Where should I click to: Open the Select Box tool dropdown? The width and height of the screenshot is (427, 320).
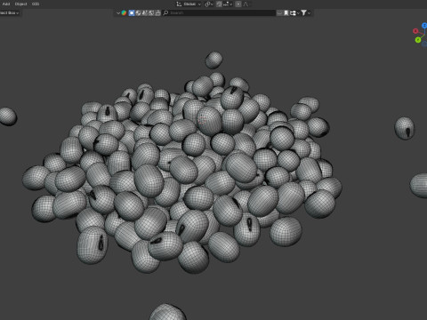pyautogui.click(x=10, y=13)
